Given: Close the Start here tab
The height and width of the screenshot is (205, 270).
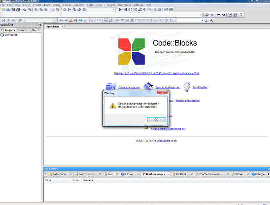Looking at the screenshot, I should 62,27.
